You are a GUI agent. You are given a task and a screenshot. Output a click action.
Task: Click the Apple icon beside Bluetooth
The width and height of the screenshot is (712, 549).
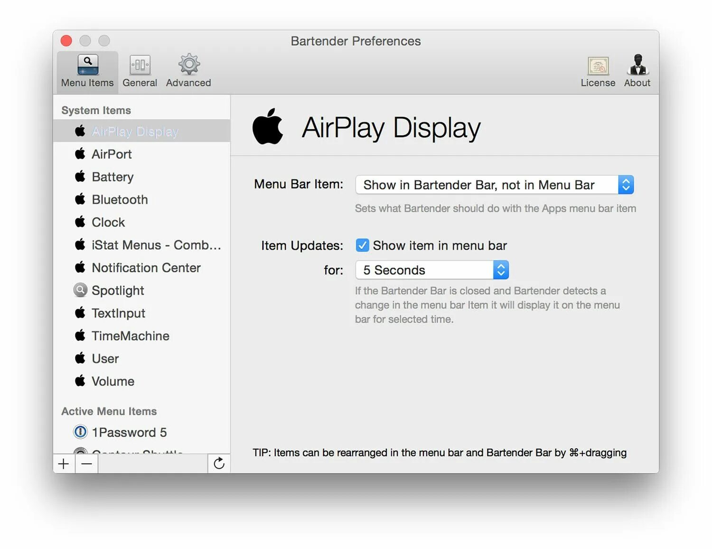[x=80, y=199]
